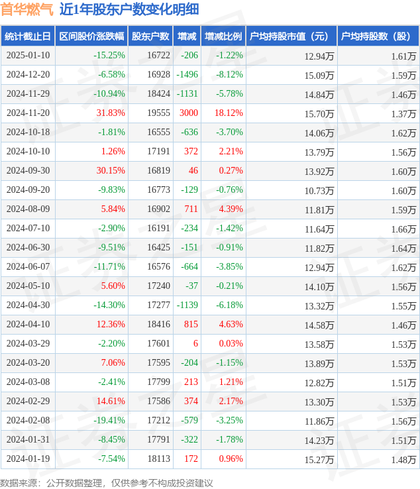
Task: Select the 2024-01-19 date cell
Action: tap(28, 459)
